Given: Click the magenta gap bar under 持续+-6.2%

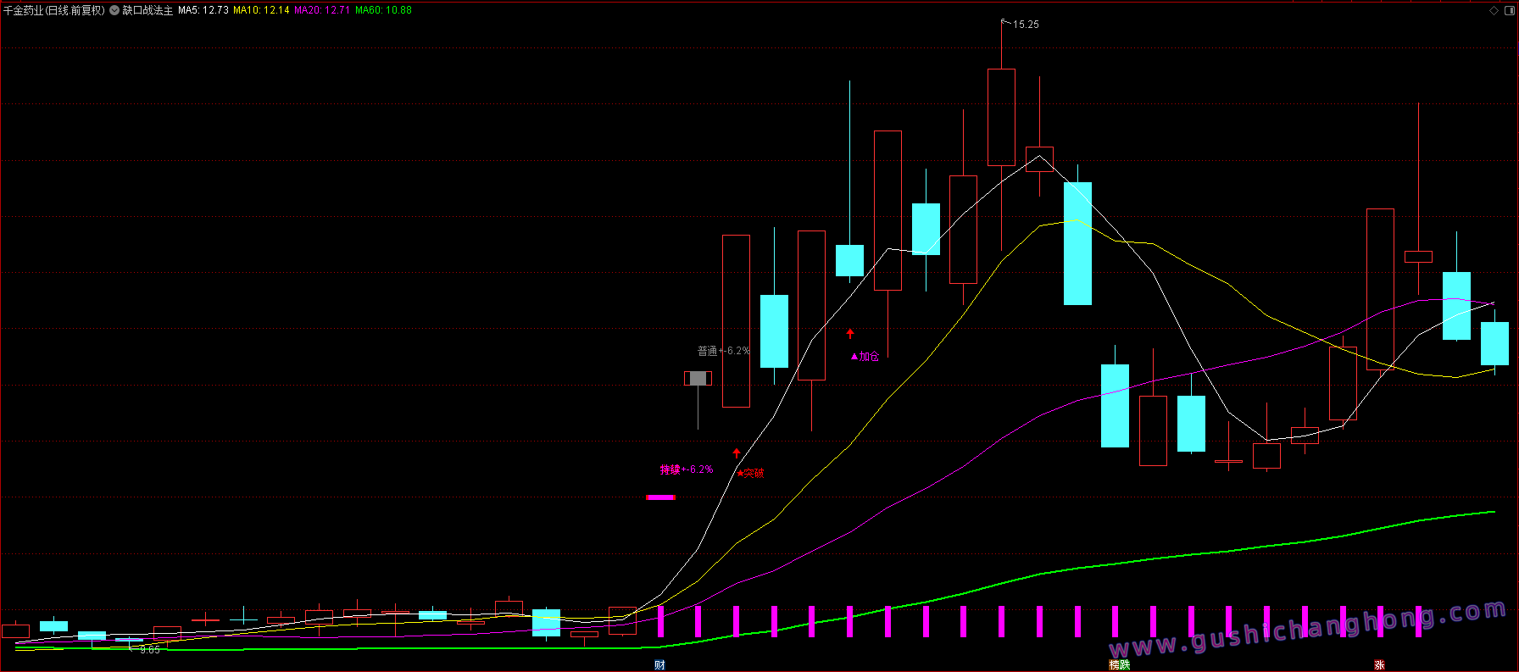Looking at the screenshot, I should (x=660, y=497).
